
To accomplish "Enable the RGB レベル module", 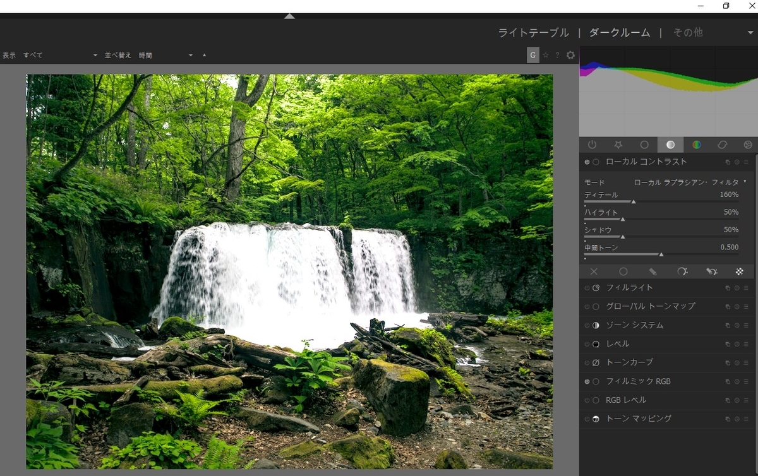I will pos(587,400).
